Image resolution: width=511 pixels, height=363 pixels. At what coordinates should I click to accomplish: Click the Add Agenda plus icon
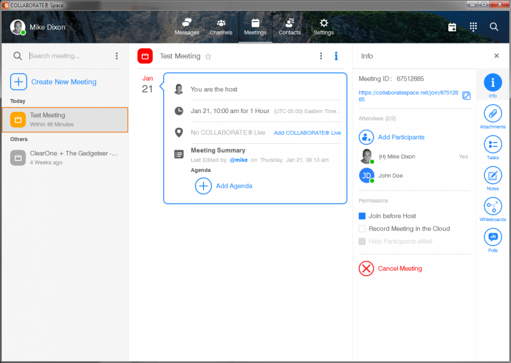click(203, 186)
